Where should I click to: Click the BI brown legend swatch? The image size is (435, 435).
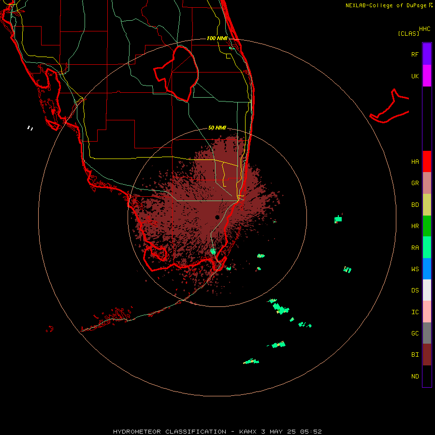[x=427, y=355]
